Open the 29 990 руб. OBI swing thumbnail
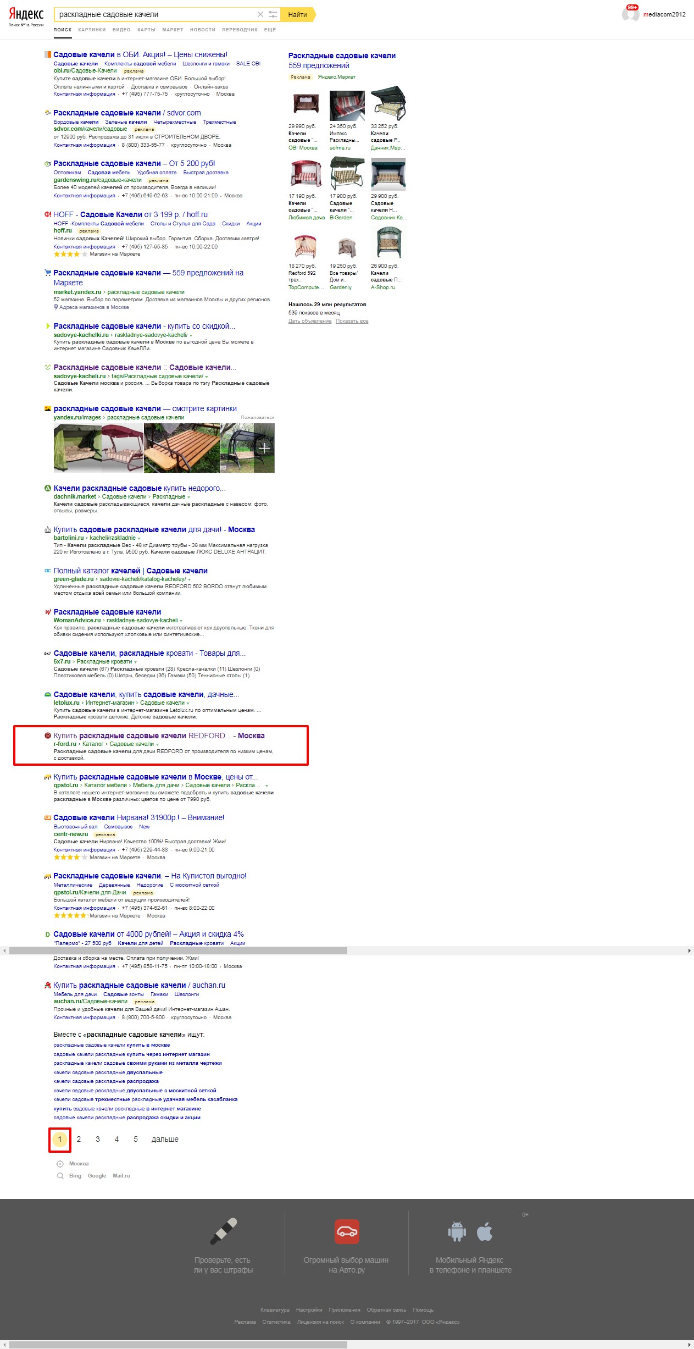The image size is (694, 1349). [x=306, y=103]
